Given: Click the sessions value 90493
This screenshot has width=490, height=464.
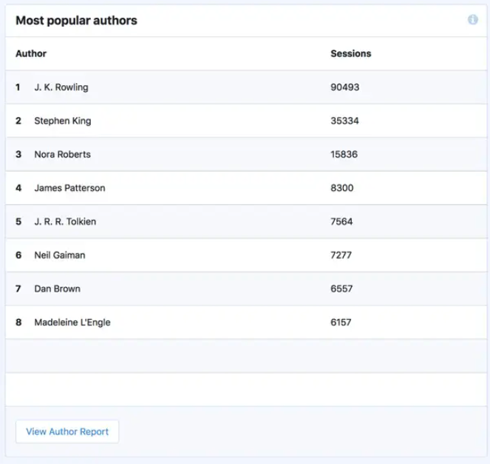Looking at the screenshot, I should click(x=344, y=87).
